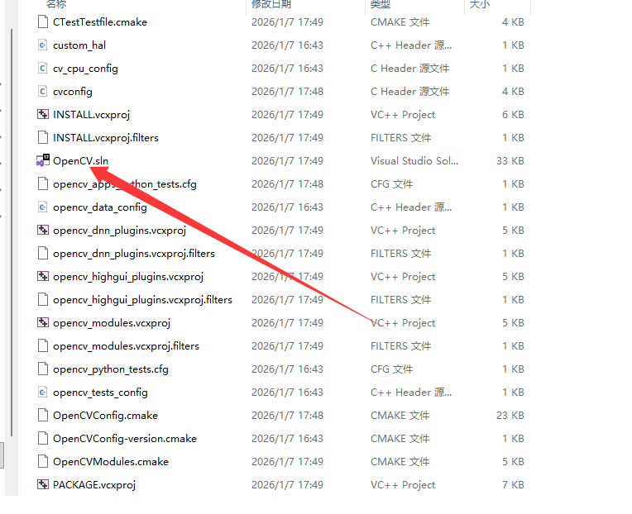This screenshot has height=514, width=632.
Task: Click the vertical scrollbar in the left pane
Action: 12,232
